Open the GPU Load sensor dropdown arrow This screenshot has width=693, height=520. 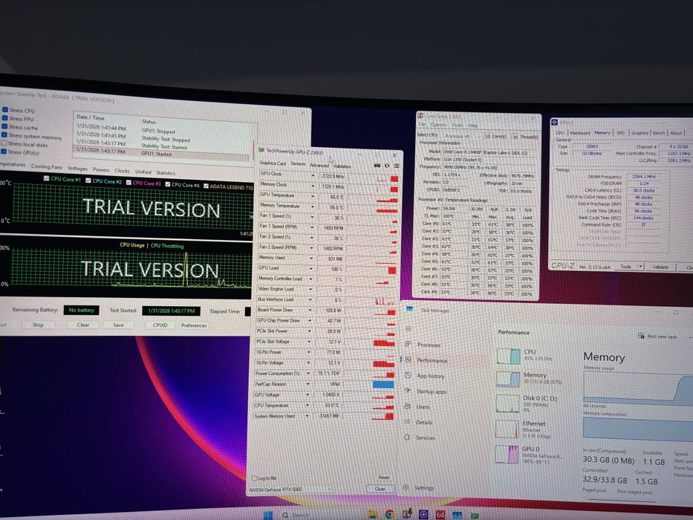310,268
